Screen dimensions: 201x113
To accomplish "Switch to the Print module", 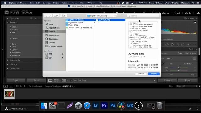I will pyautogui.click(x=177, y=13).
